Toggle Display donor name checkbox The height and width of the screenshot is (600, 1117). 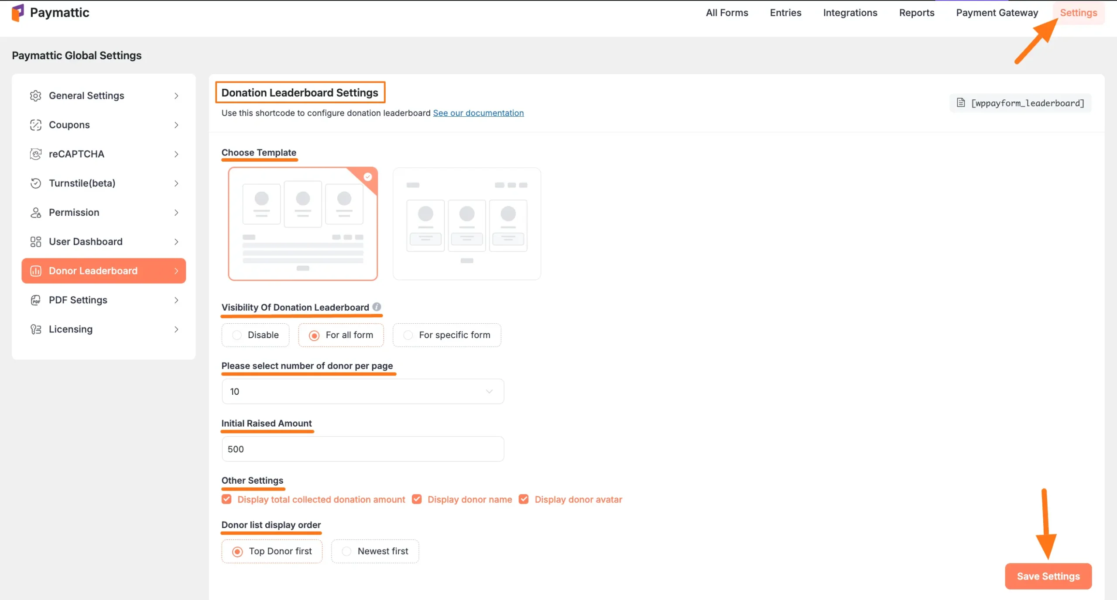pos(417,499)
